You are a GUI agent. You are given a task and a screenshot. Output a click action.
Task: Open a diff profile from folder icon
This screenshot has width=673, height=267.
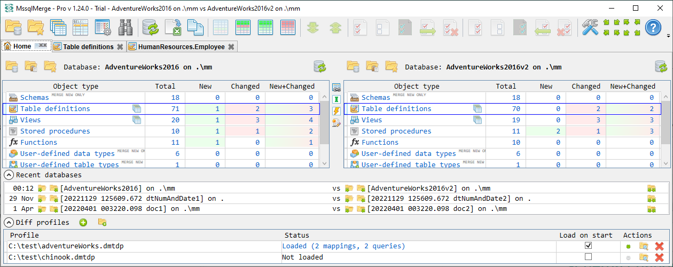coord(102,222)
